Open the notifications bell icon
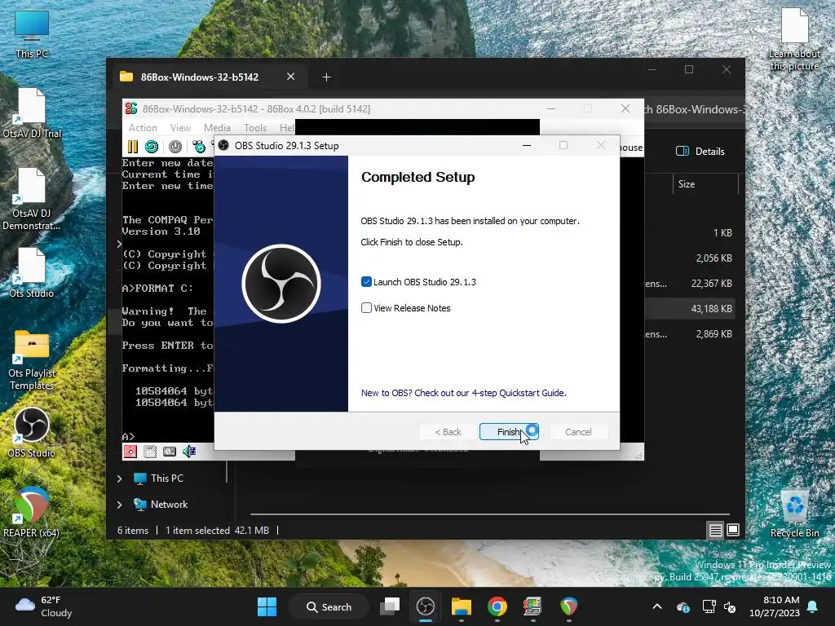 (x=813, y=606)
